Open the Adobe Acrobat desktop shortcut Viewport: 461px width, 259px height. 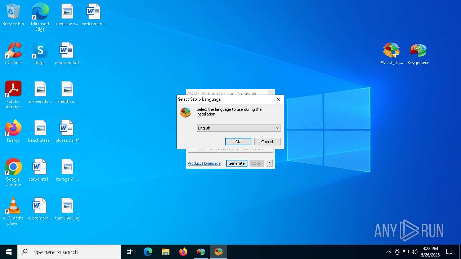(13, 95)
